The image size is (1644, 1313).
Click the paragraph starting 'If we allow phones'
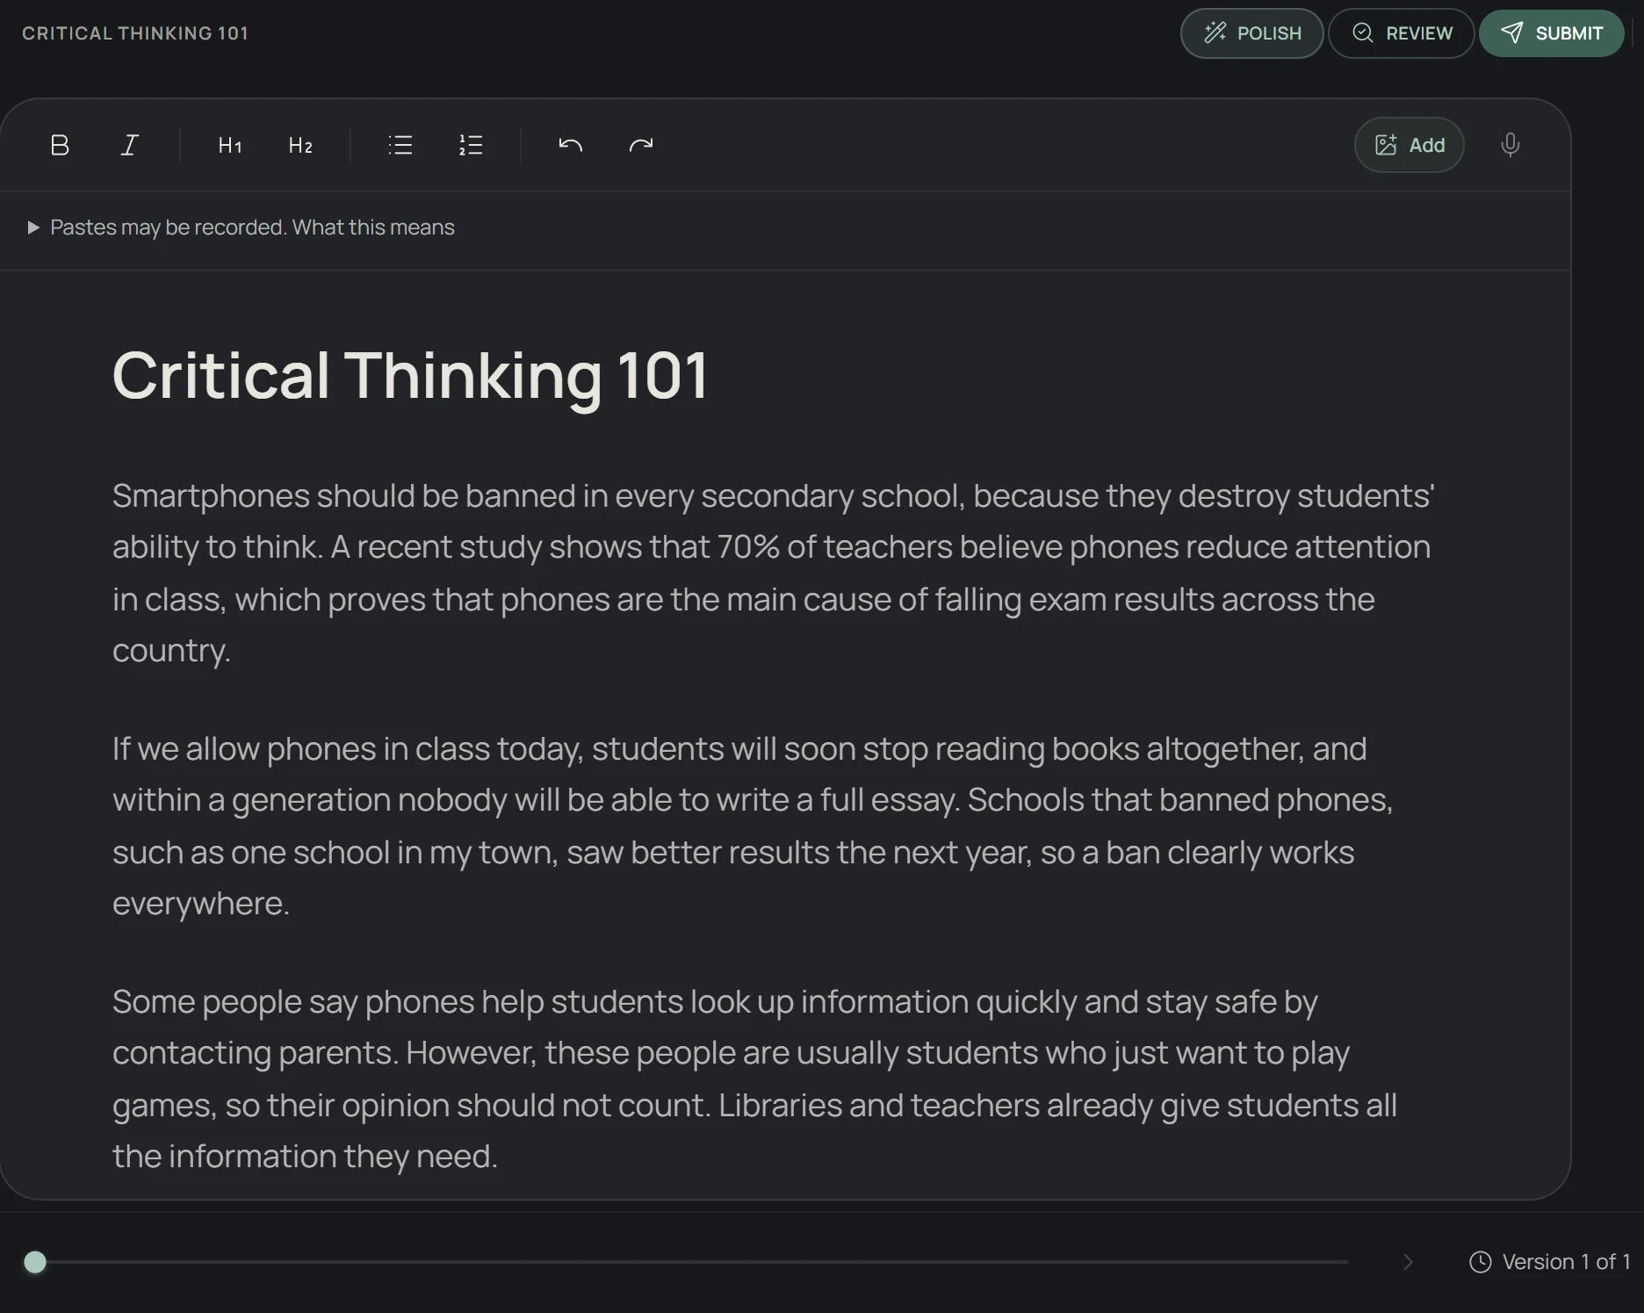coord(753,826)
